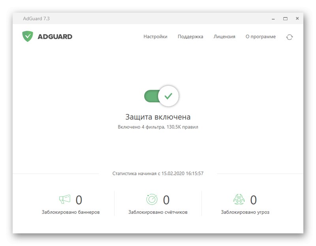Click the ADGUARD wordmark text

coord(55,37)
